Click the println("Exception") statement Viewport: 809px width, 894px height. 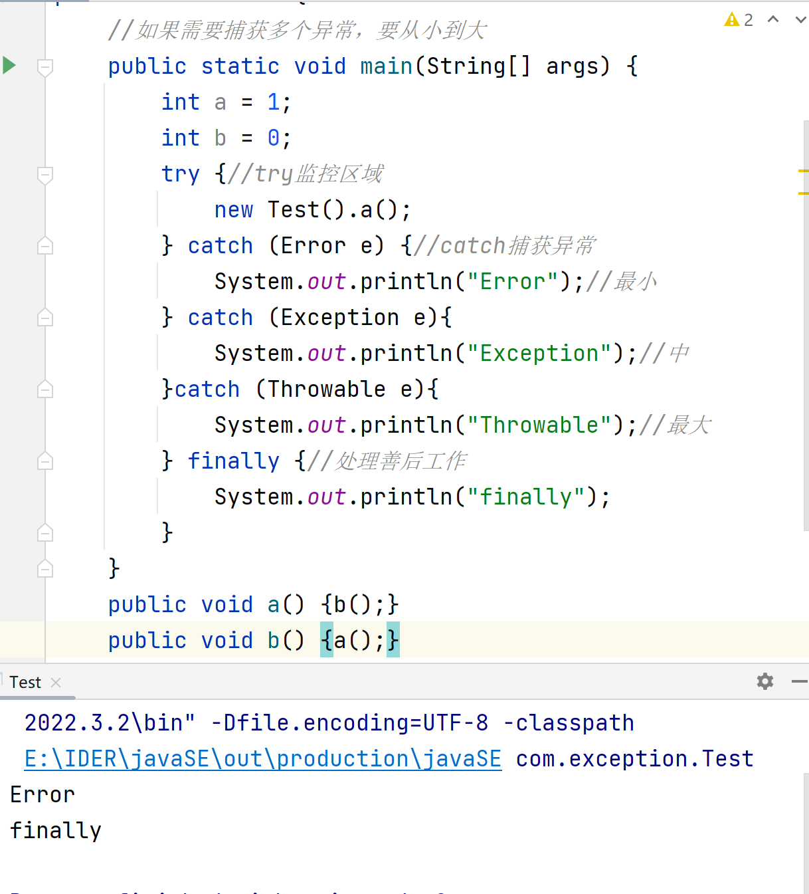tap(426, 354)
